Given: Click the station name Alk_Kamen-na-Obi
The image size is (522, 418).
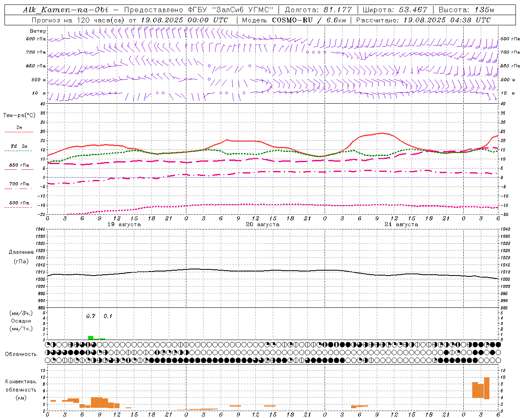Looking at the screenshot, I should click(66, 10).
